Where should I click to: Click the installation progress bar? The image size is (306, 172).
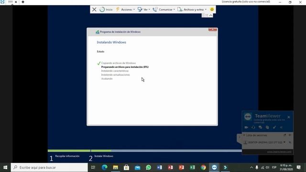pos(144,151)
